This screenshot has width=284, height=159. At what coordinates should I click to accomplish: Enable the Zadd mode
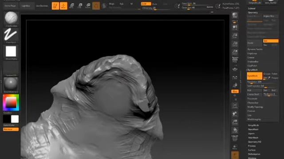click(x=146, y=4)
